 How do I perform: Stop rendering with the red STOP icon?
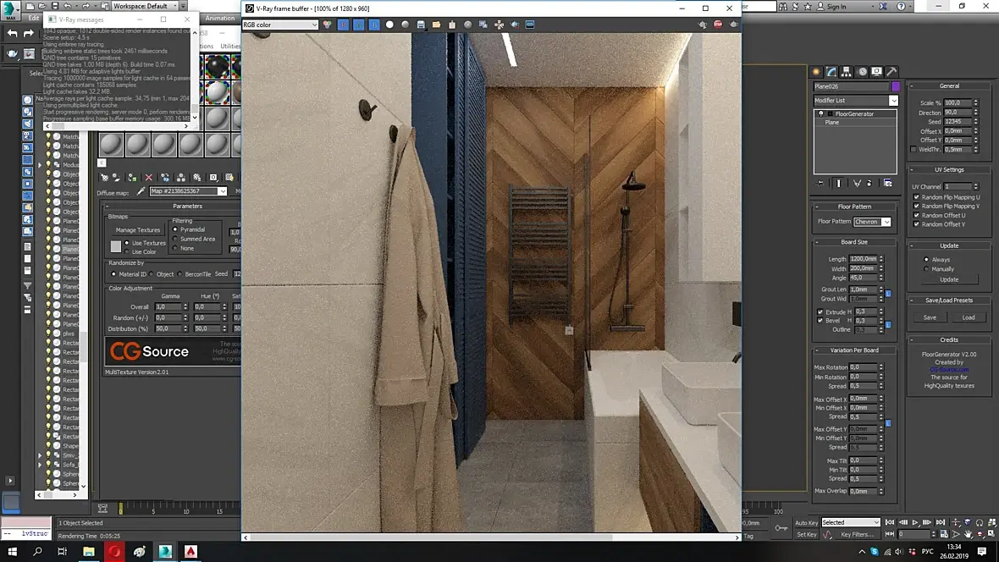pyautogui.click(x=718, y=25)
